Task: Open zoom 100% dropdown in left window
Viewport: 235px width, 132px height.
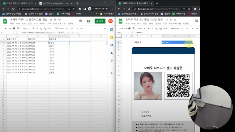Action: point(26,28)
